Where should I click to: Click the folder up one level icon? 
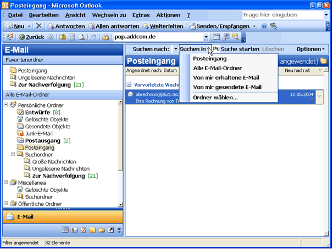pos(62,37)
